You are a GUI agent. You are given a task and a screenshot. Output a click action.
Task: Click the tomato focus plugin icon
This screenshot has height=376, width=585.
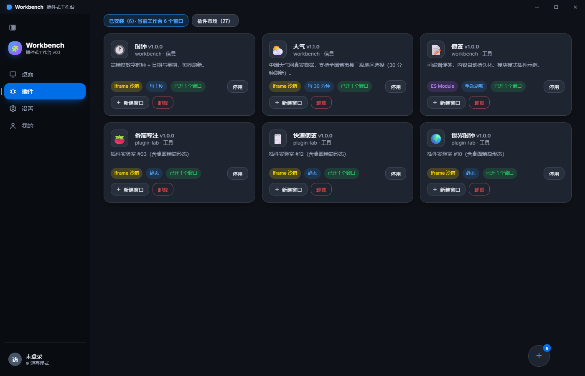click(120, 139)
